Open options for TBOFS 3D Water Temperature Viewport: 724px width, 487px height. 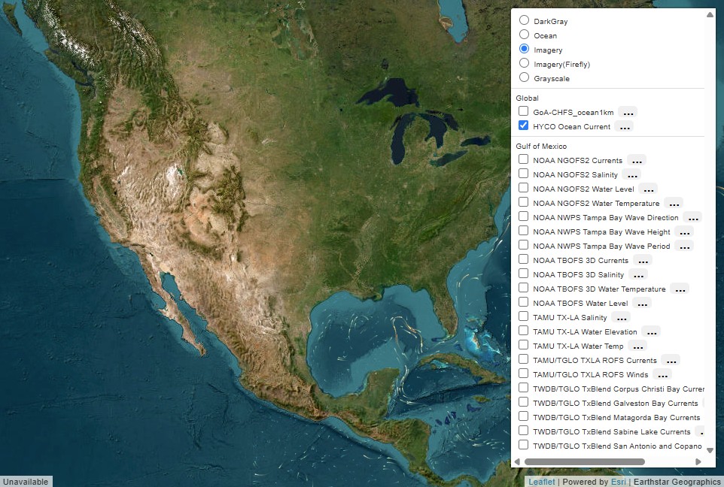tap(680, 289)
